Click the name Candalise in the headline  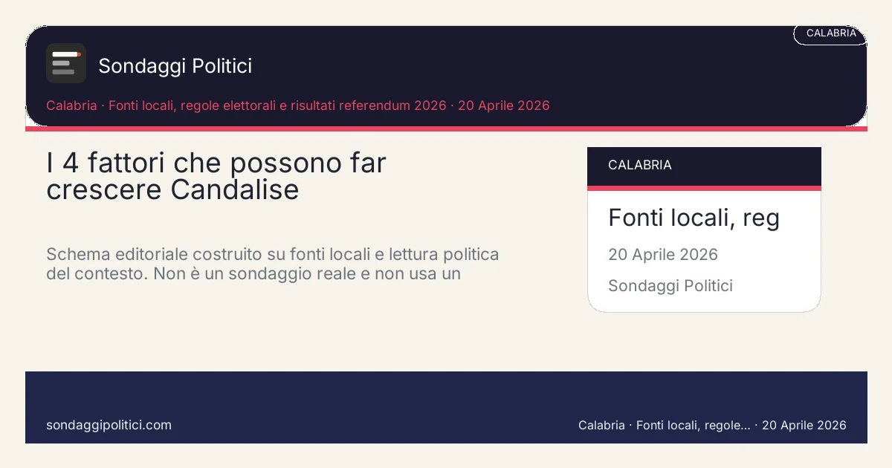pos(234,190)
